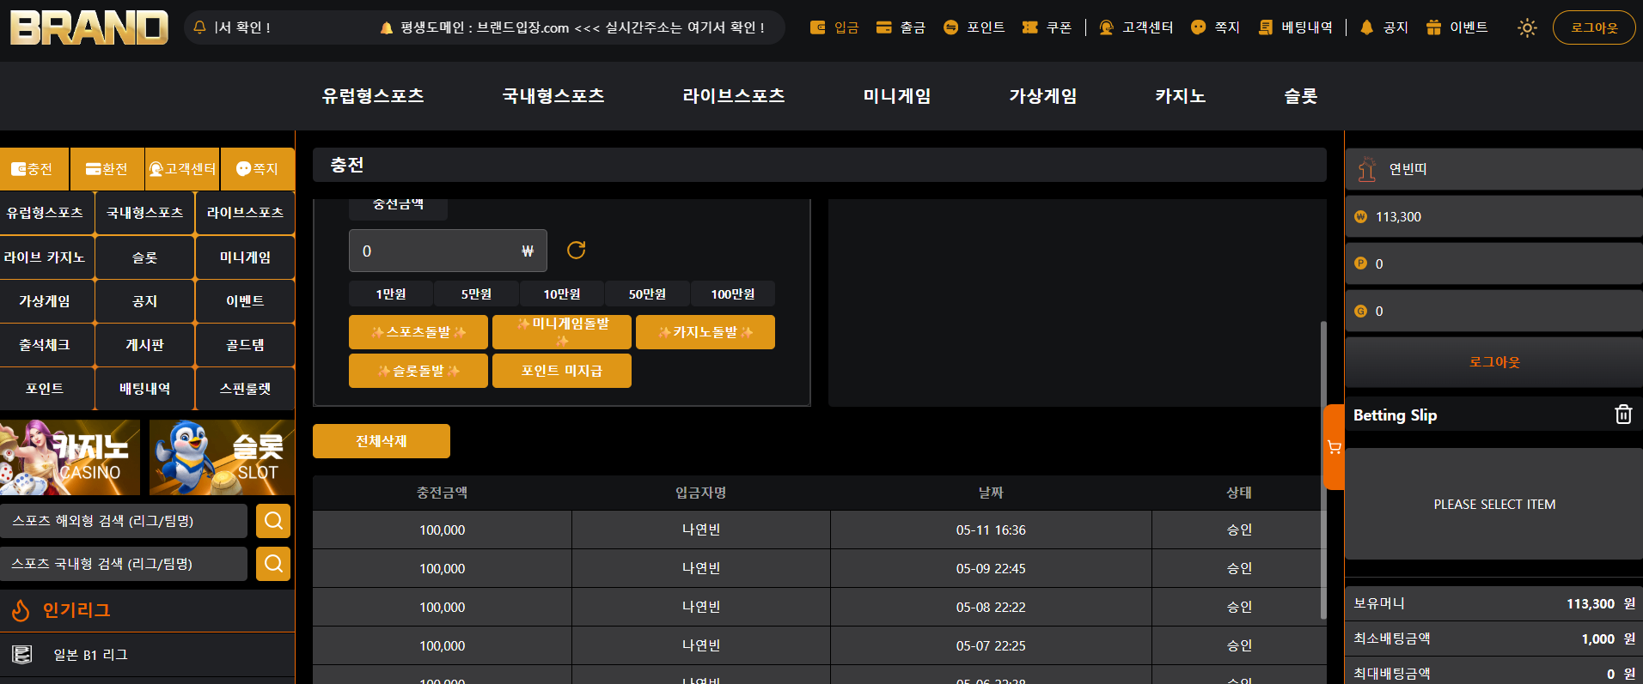Screen dimensions: 1643x684
Task: Open the 라이브스포츠 main menu
Action: (734, 96)
